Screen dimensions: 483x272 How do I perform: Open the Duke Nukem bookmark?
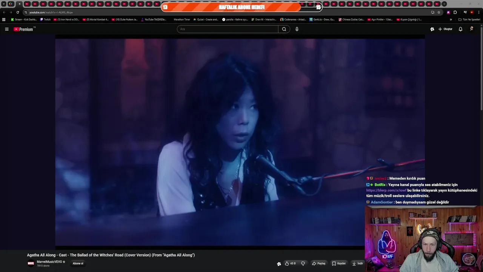pyautogui.click(x=125, y=19)
